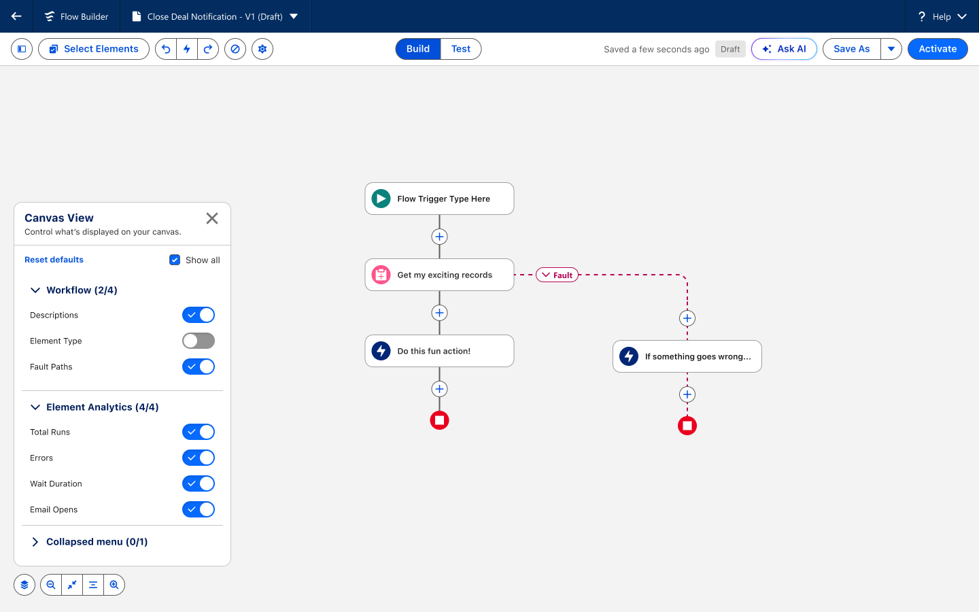This screenshot has width=979, height=612.
Task: Select the Do this fun action! node
Action: click(439, 351)
